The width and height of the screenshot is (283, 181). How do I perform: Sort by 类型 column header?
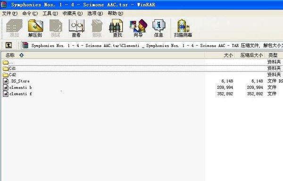point(274,55)
